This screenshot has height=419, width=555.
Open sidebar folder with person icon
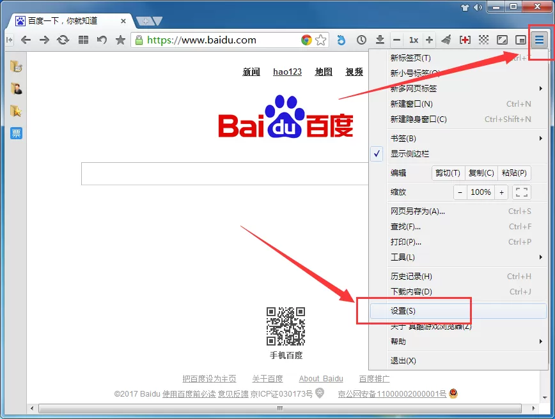coord(16,88)
